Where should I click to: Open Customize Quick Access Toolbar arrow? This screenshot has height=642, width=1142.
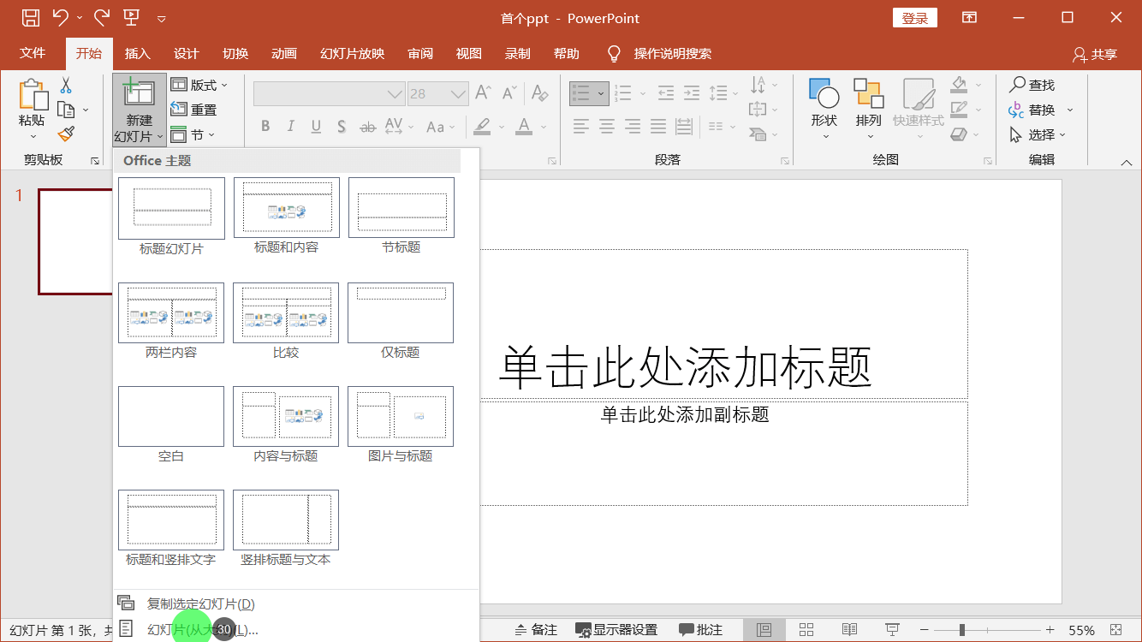pos(162,18)
